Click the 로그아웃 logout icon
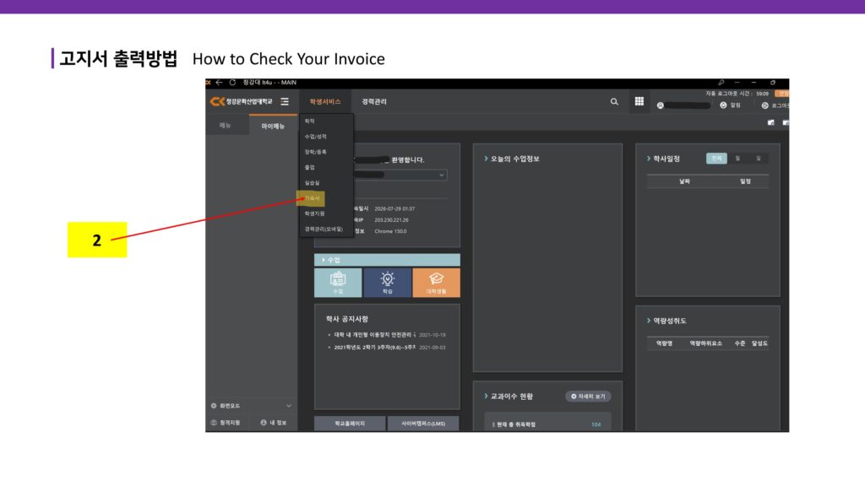Image resolution: width=865 pixels, height=486 pixels. point(764,105)
